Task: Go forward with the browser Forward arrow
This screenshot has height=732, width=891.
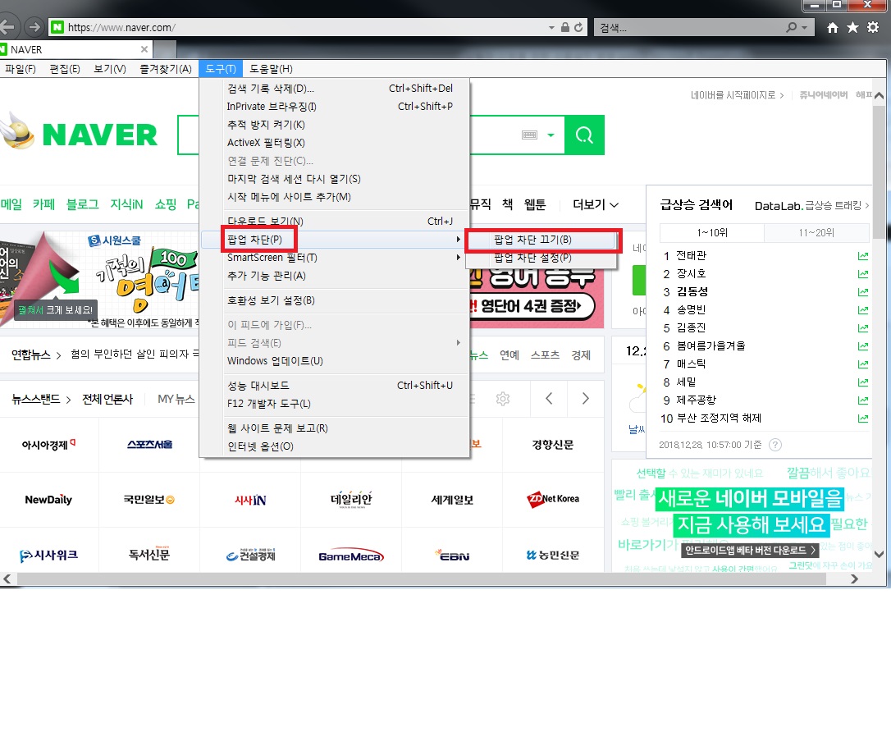Action: (34, 27)
